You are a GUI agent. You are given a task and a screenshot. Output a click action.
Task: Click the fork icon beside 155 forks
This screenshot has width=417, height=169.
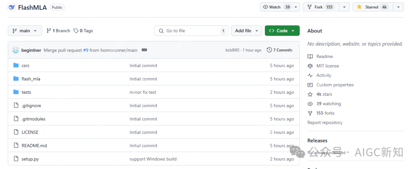tap(310, 113)
